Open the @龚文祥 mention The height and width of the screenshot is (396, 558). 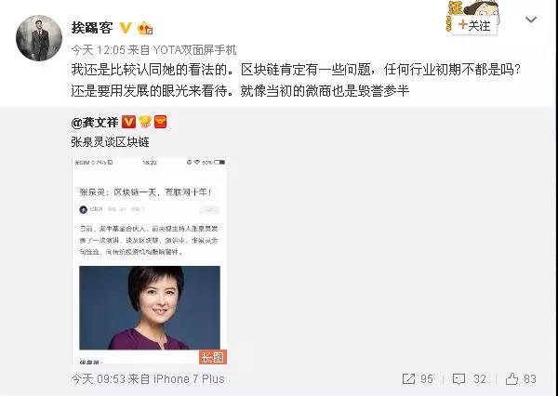coord(95,123)
